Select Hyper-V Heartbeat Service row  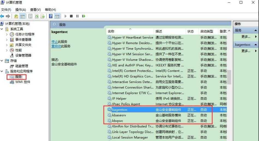(x=167, y=38)
